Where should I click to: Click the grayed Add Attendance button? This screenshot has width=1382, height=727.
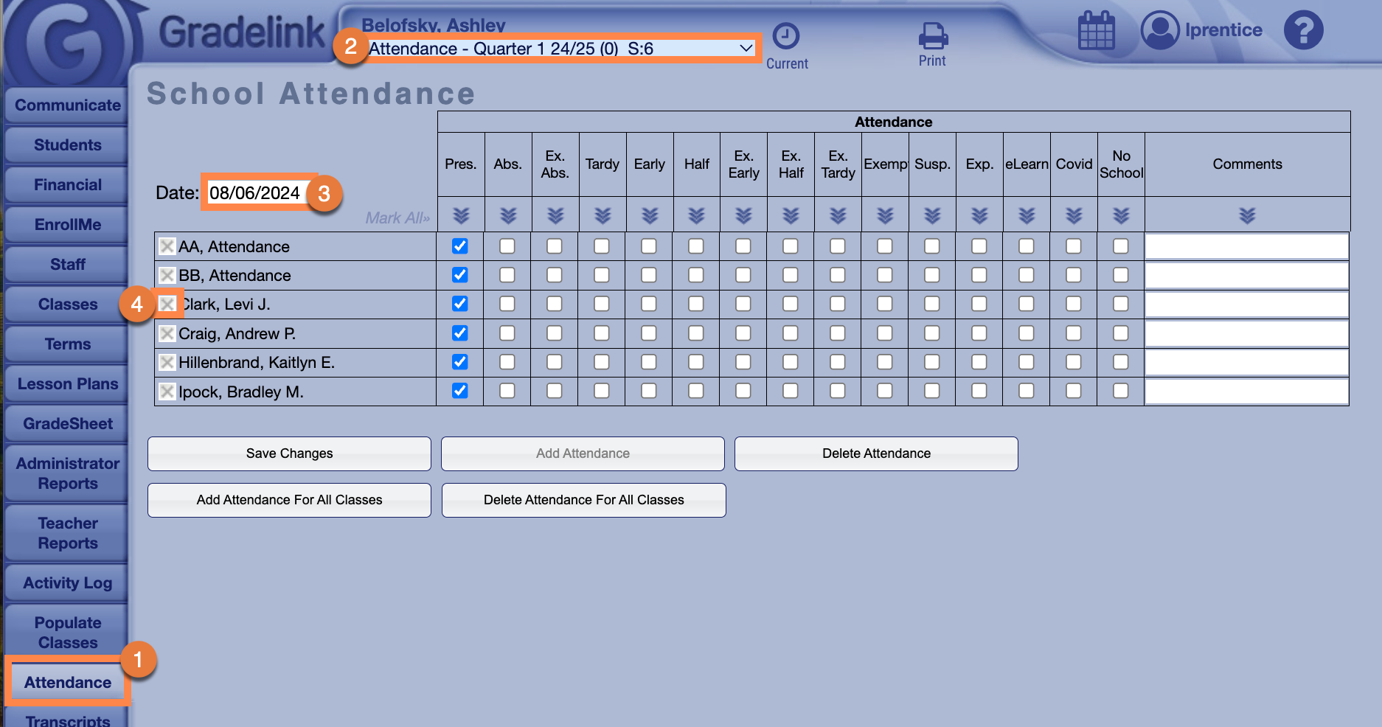[x=583, y=453]
